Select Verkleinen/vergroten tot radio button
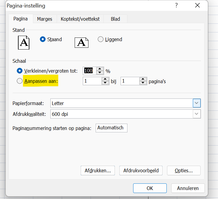The height and width of the screenshot is (199, 218). [x=20, y=71]
